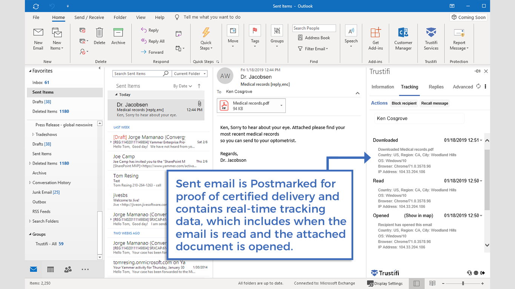Open the Quick Steps gallery
Viewport: 515px width, 289px height.
coord(206,39)
